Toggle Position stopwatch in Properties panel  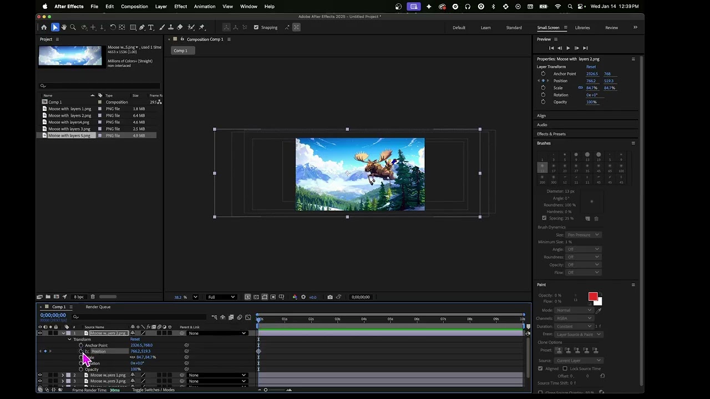coord(543,81)
